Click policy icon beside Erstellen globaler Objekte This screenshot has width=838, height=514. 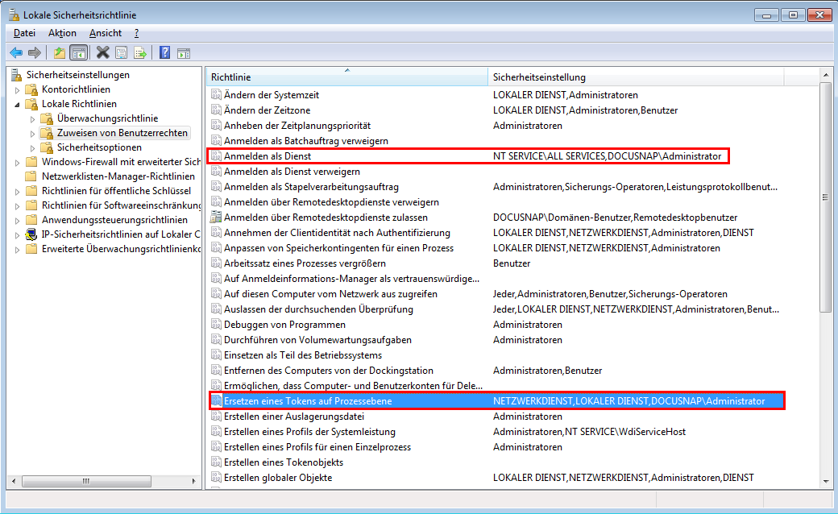click(x=216, y=478)
